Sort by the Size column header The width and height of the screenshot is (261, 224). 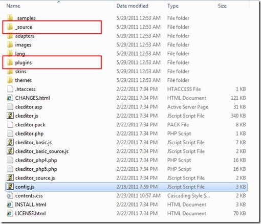click(x=222, y=6)
